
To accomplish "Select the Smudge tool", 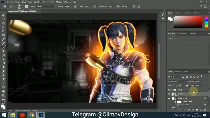I will [4, 67].
